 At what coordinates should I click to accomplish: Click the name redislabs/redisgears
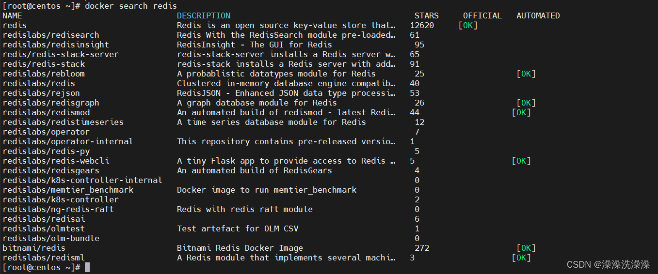point(51,170)
